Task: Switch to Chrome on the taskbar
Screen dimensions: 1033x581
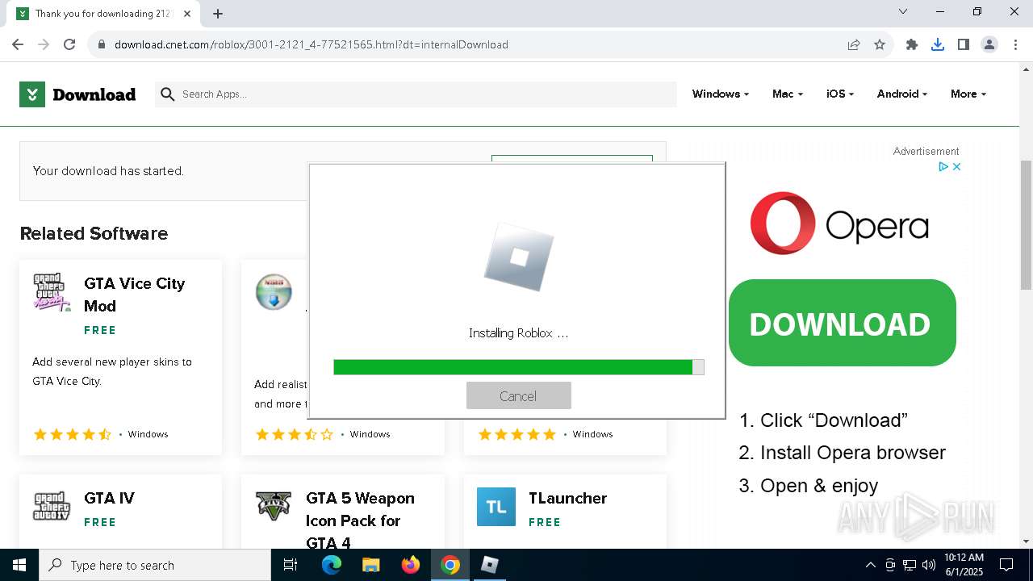Action: [x=450, y=565]
